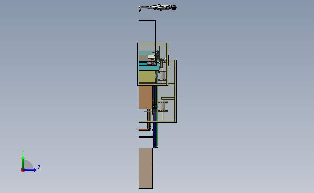Select the large tan block at the bottom
The height and width of the screenshot is (193, 314).
146,168
